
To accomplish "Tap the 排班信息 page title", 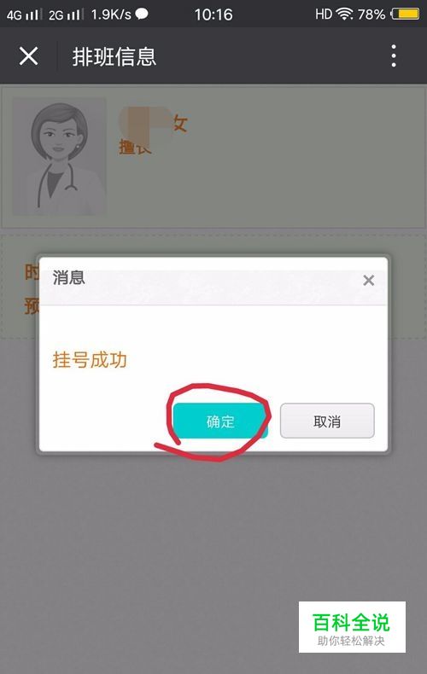I will (114, 57).
